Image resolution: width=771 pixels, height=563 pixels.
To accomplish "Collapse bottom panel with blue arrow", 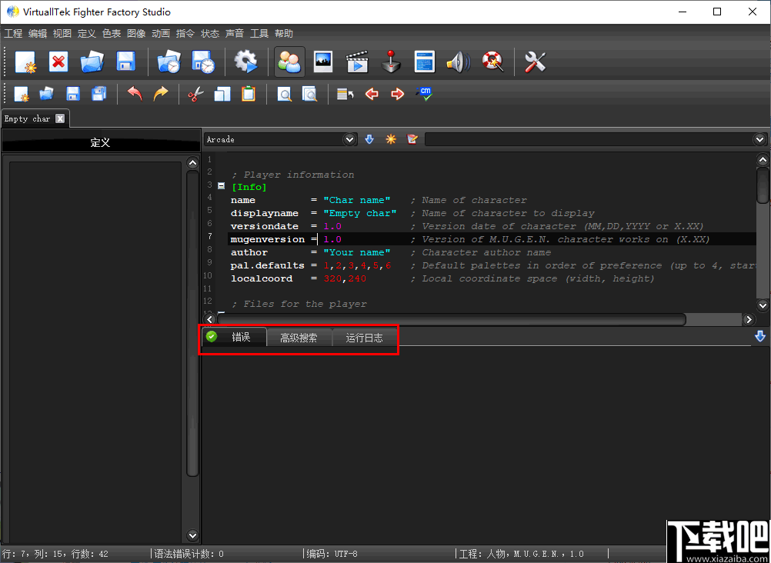I will click(x=760, y=337).
